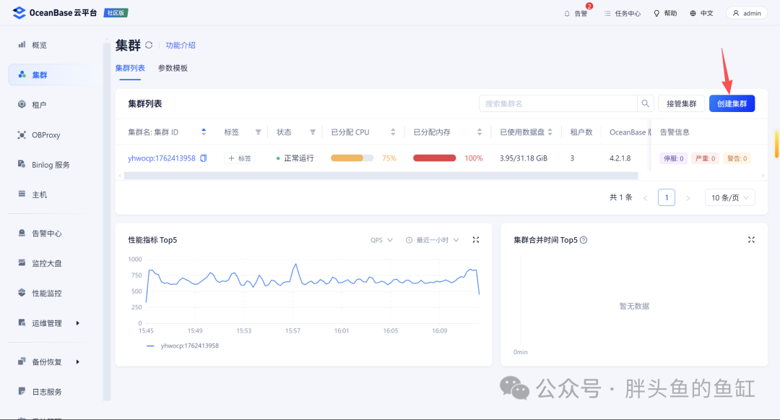Sort by the 已分配 CPU column
This screenshot has width=780, height=420.
coord(393,132)
